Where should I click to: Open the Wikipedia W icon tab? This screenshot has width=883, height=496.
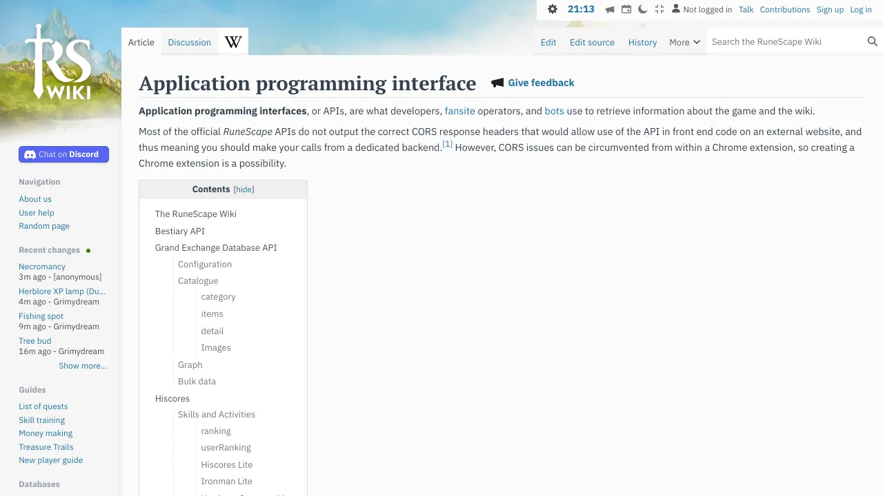233,42
